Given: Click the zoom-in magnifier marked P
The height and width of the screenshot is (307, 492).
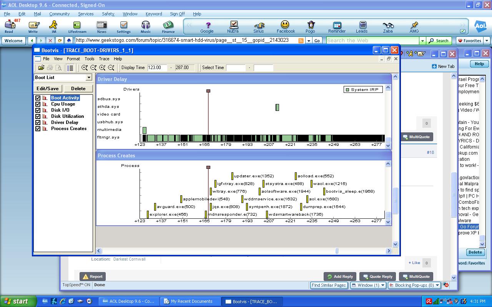Looking at the screenshot, I should point(85,68).
